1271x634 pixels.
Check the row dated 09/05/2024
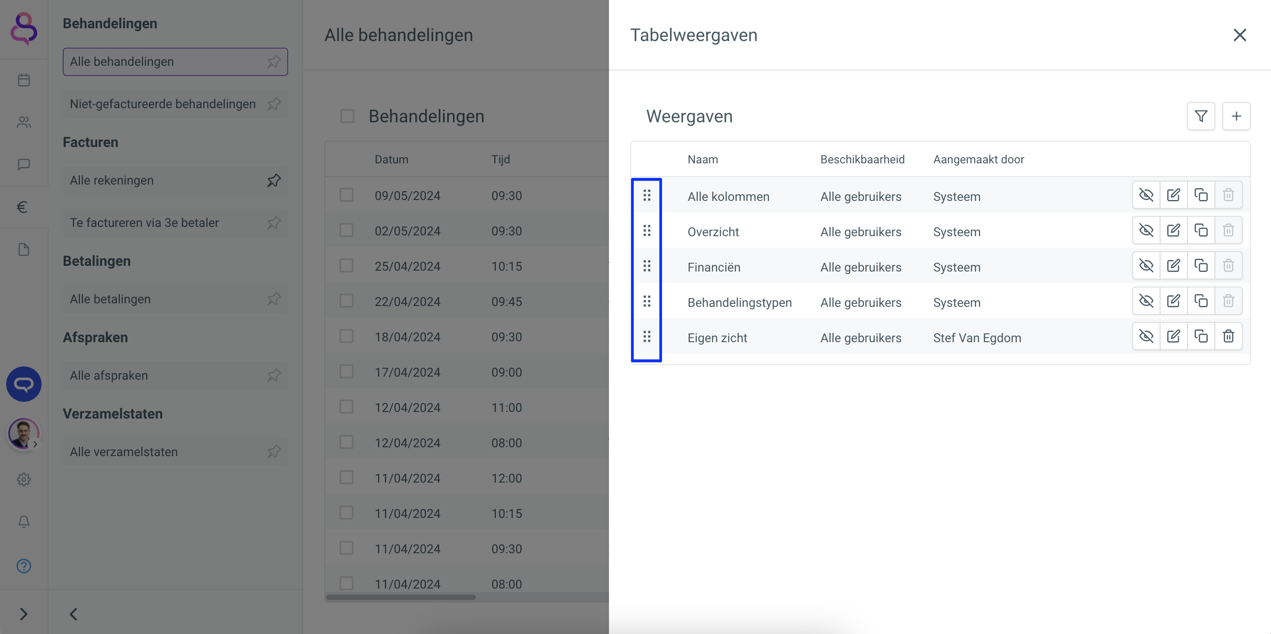pos(346,195)
